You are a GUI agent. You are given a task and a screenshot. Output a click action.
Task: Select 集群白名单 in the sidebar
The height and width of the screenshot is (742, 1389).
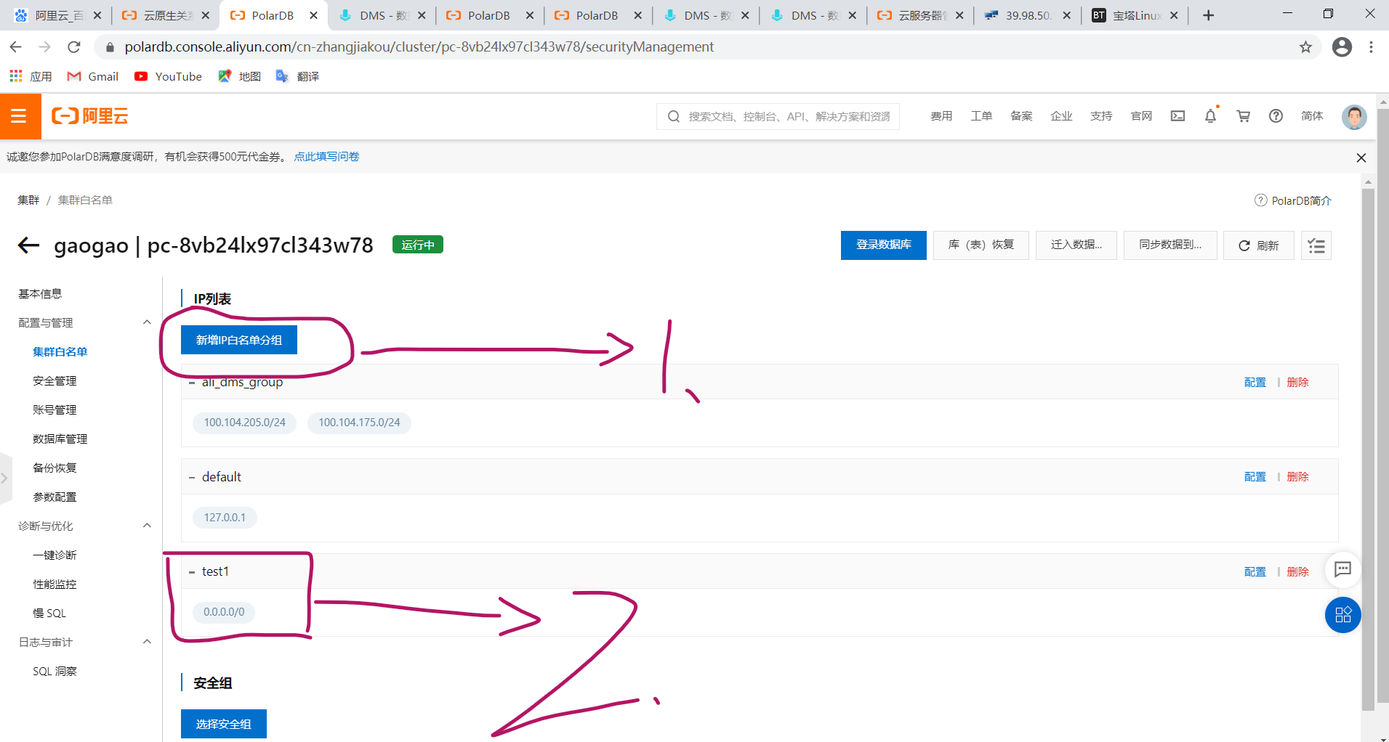tap(60, 351)
